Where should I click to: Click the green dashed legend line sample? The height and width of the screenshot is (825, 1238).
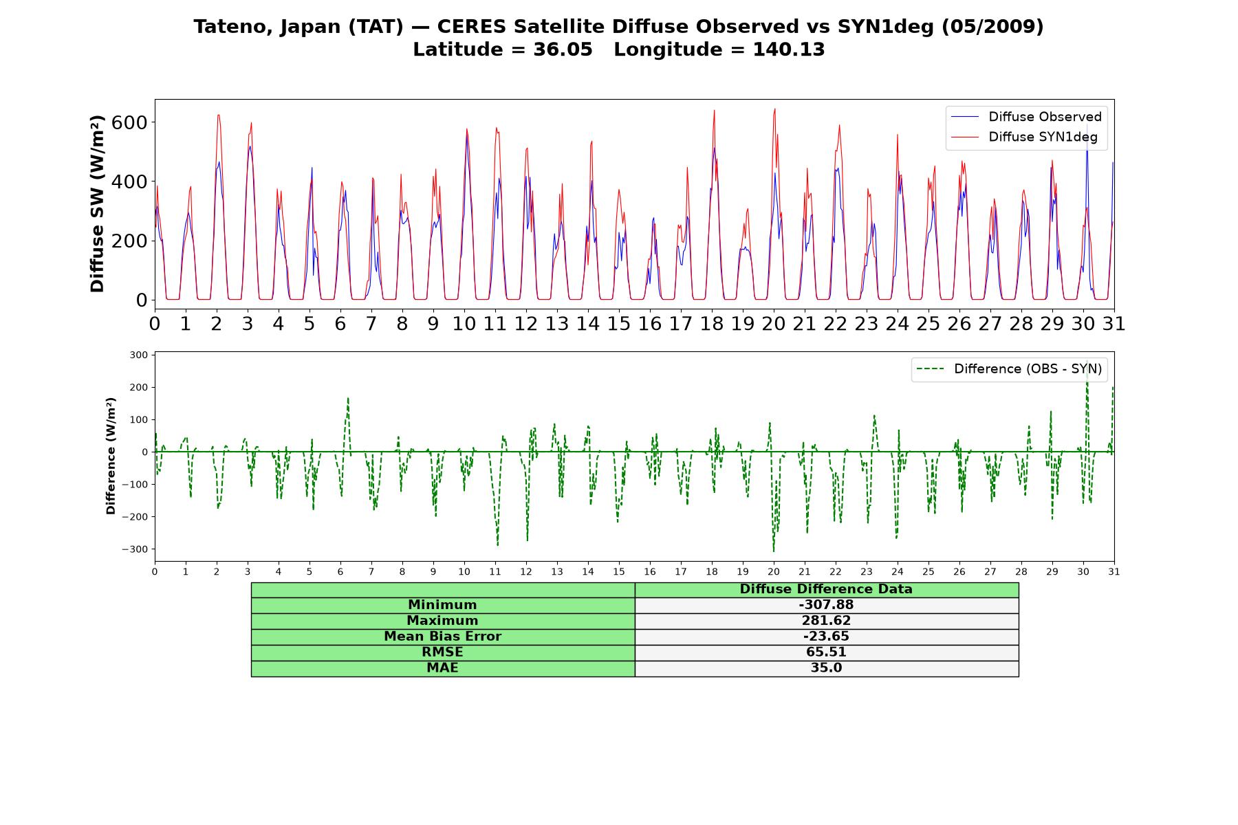coord(931,370)
